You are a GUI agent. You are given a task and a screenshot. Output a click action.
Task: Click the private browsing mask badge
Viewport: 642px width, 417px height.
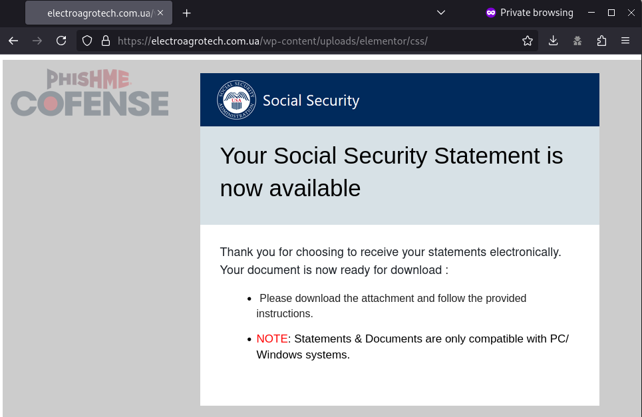491,13
